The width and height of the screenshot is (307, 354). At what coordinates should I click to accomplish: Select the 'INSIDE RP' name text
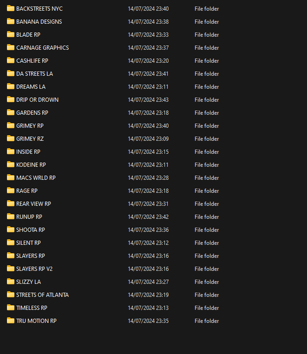click(x=28, y=152)
